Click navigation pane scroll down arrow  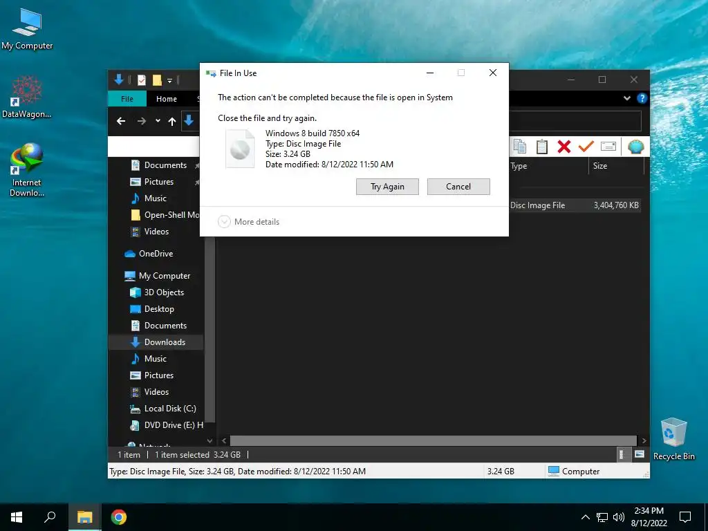(x=209, y=440)
